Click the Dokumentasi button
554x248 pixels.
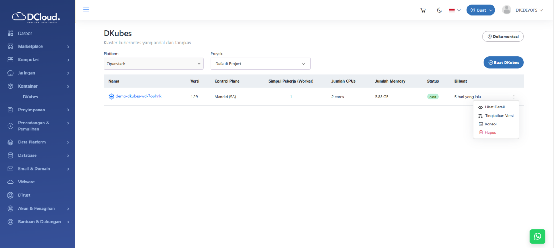click(503, 36)
